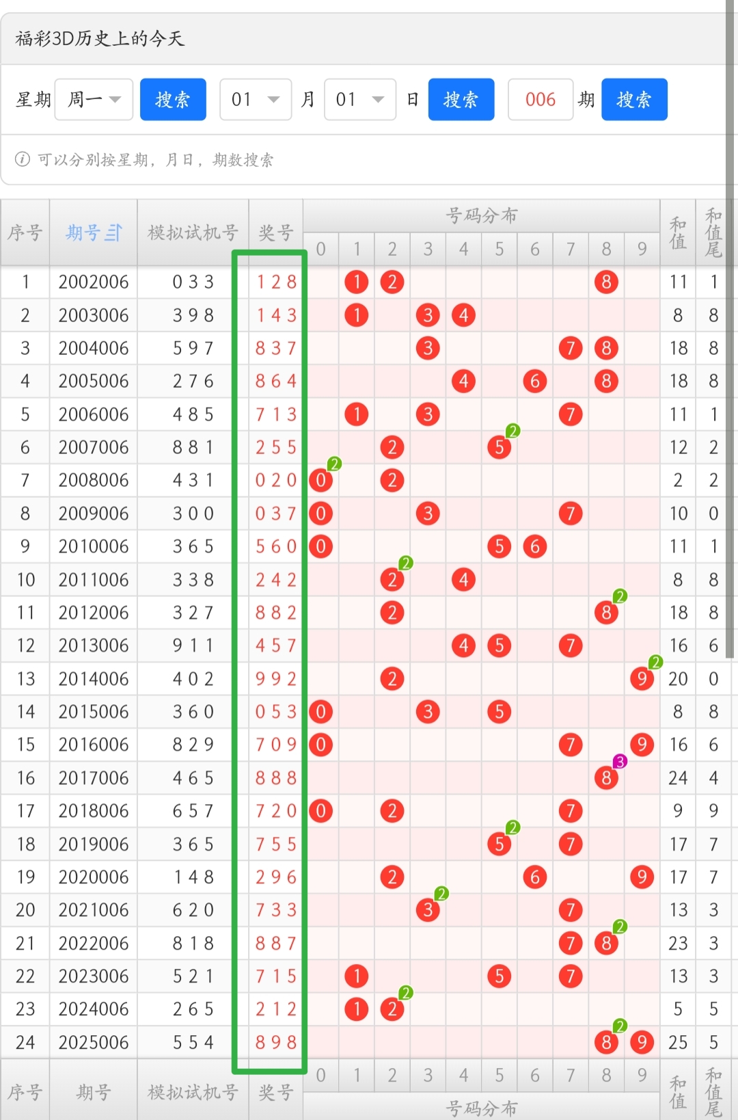Viewport: 738px width, 1120px height.
Task: Click red ball 4 in row 2003006
Action: [x=463, y=315]
